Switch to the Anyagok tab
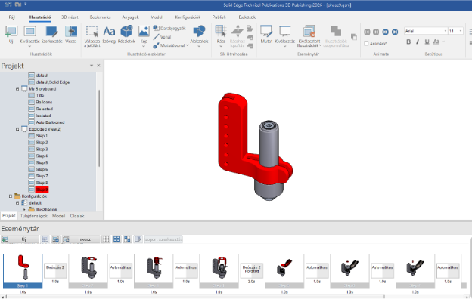The image size is (472, 299). tap(130, 17)
